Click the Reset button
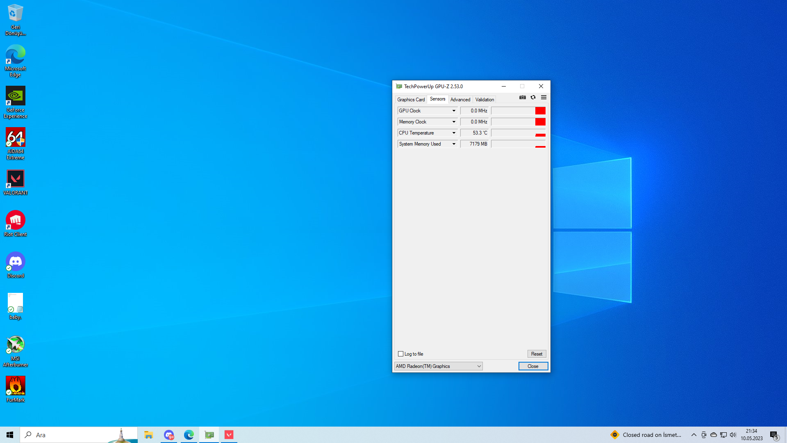Viewport: 787px width, 443px height. tap(537, 354)
